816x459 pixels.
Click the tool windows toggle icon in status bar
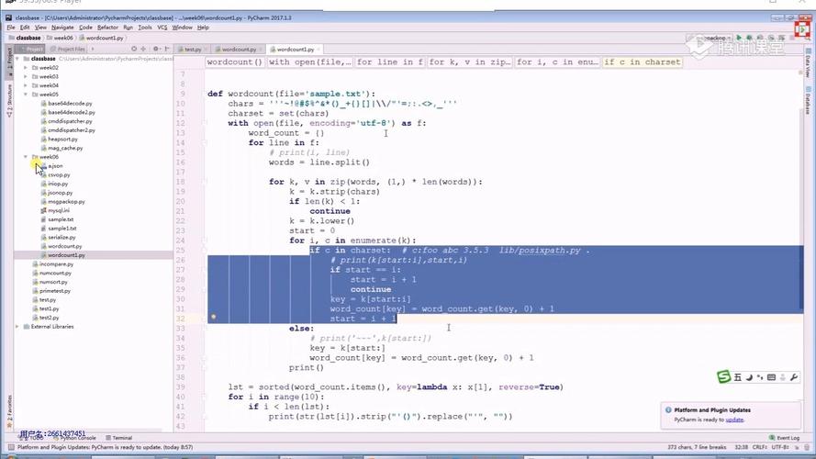[x=10, y=447]
